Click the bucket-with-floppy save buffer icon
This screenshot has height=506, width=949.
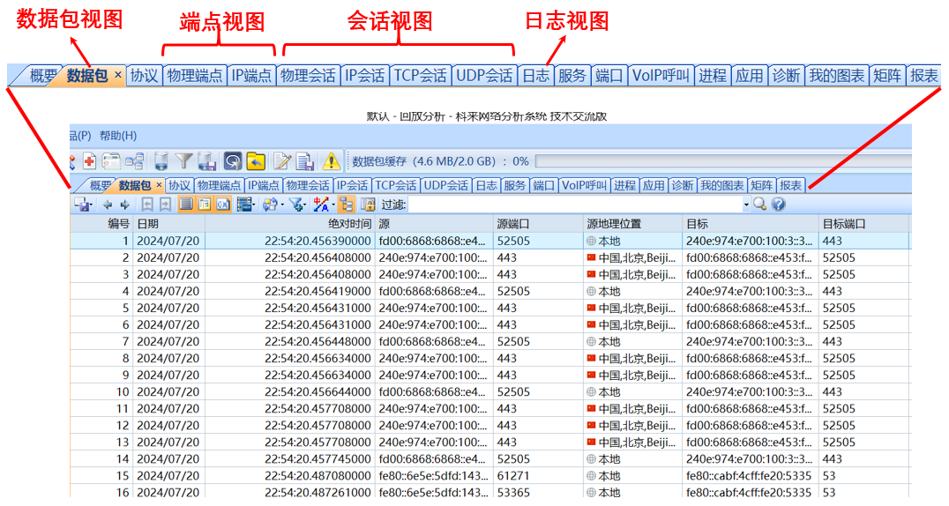207,161
